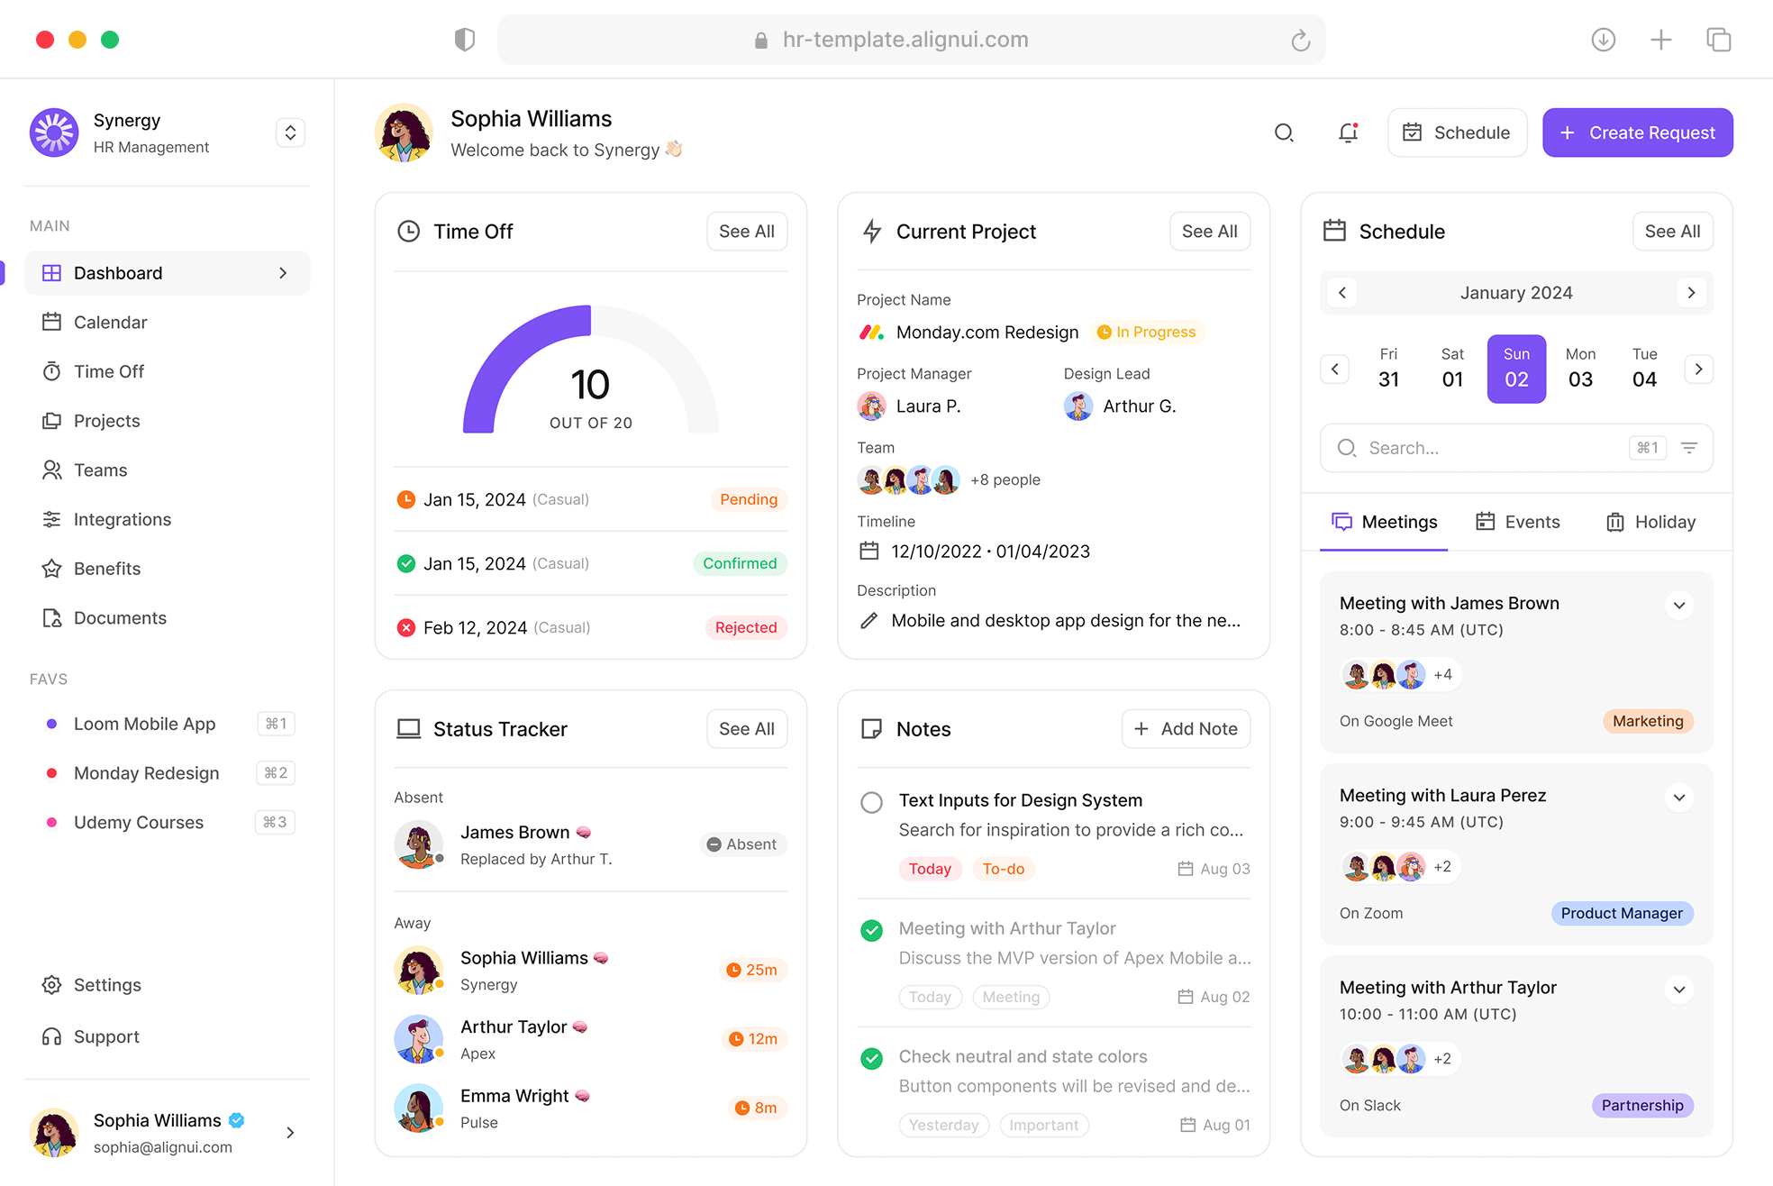Open browser downloads icon
Screen dimensions: 1773x1186
point(1603,40)
